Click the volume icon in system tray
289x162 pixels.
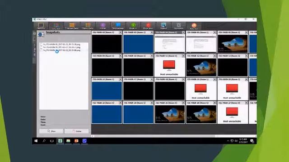coord(236,141)
